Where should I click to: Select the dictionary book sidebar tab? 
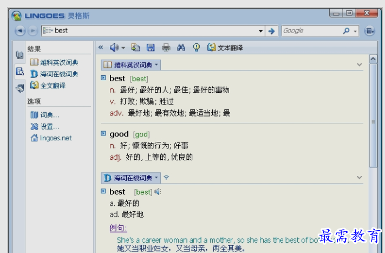[19, 55]
